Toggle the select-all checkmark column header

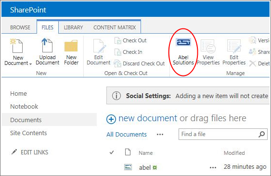click(112, 152)
